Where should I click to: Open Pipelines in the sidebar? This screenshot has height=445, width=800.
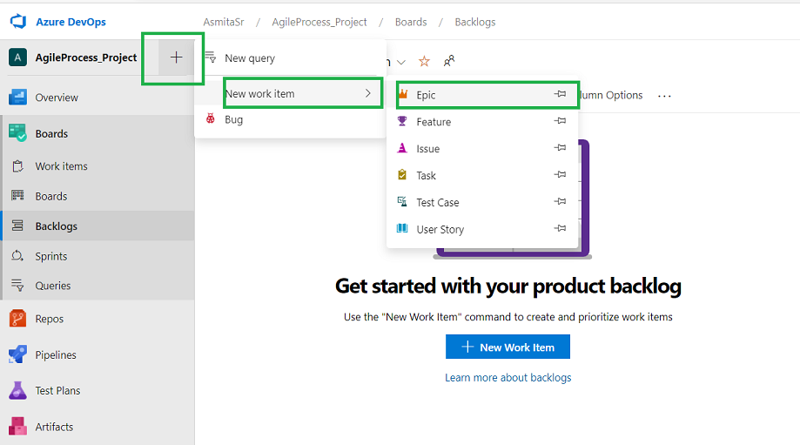pyautogui.click(x=55, y=354)
